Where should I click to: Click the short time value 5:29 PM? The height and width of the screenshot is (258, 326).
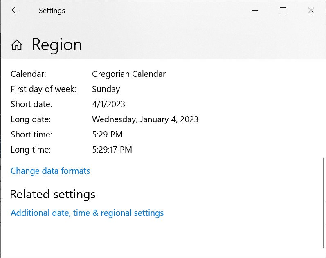[107, 135]
